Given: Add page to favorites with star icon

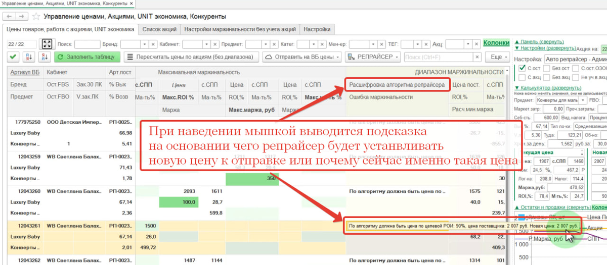Looking at the screenshot, I should [36, 17].
